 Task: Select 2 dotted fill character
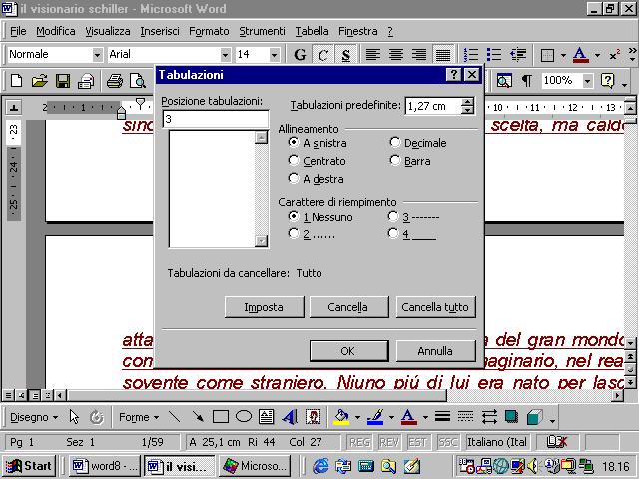coord(312,234)
